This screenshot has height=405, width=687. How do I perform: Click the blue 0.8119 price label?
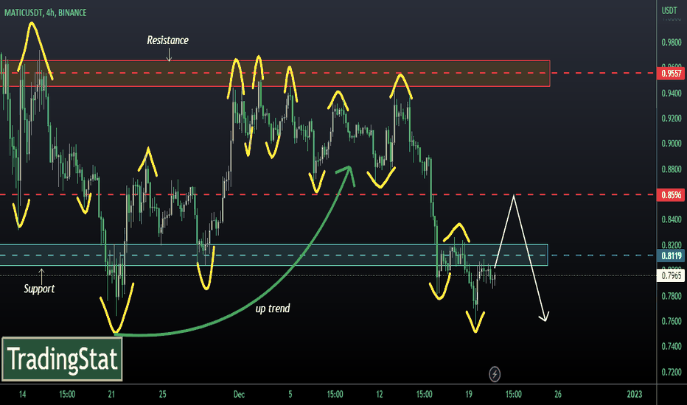click(672, 256)
